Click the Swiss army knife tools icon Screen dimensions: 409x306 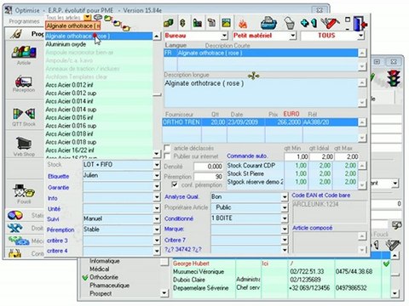pos(330,23)
